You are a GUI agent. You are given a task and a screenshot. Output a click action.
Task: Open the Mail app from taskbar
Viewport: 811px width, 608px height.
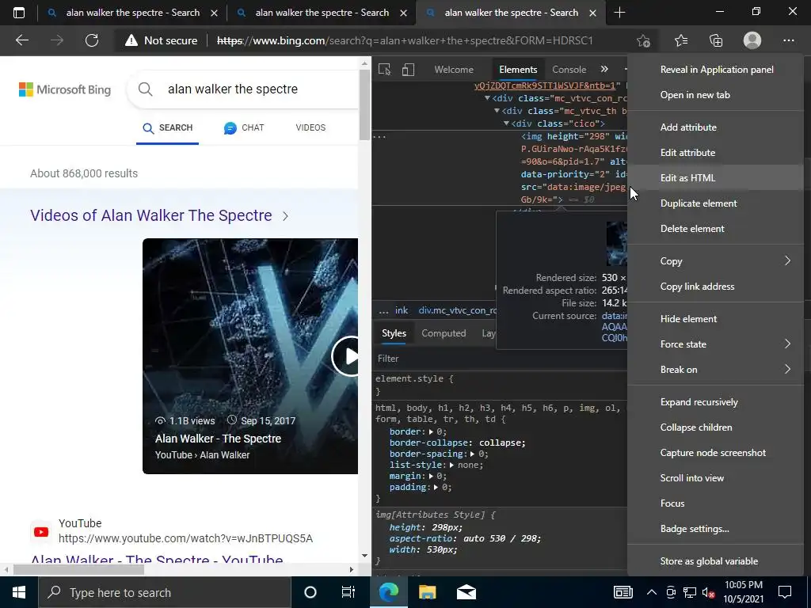pos(466,592)
